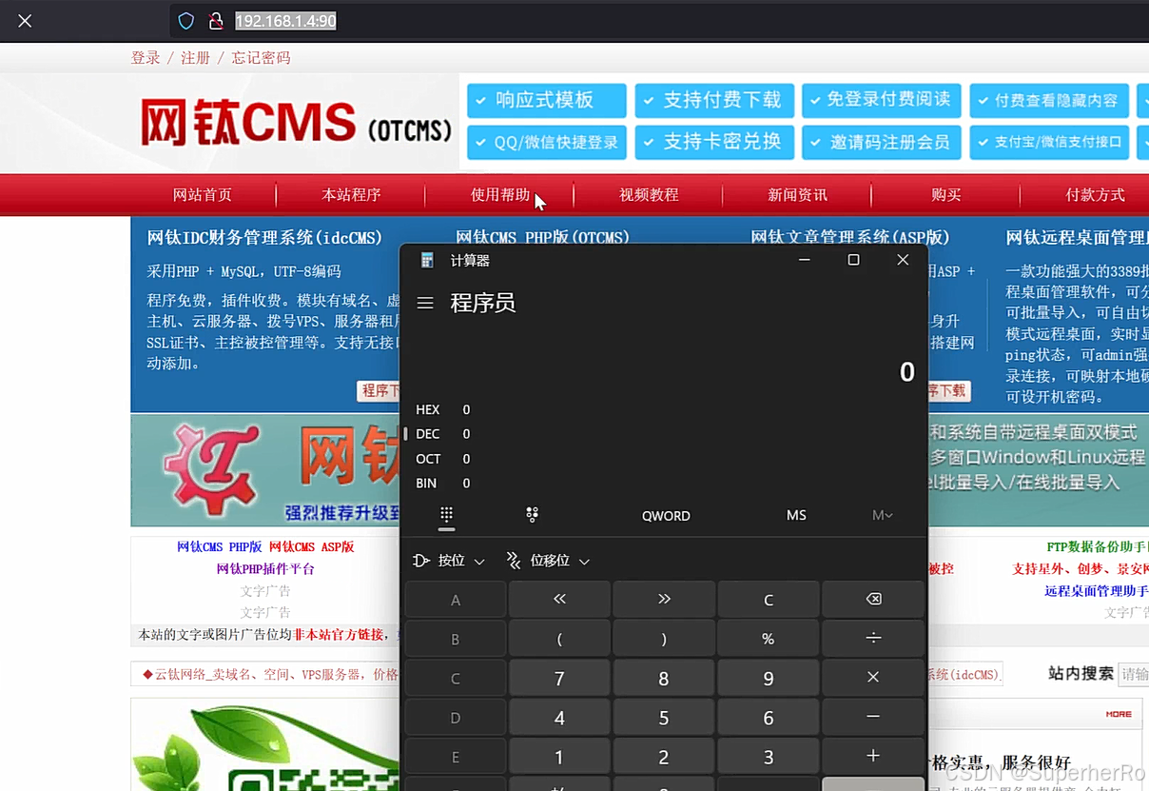
Task: Open the FTP数据备份助手 link
Action: (1097, 547)
